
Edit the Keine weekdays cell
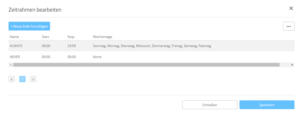pos(97,57)
